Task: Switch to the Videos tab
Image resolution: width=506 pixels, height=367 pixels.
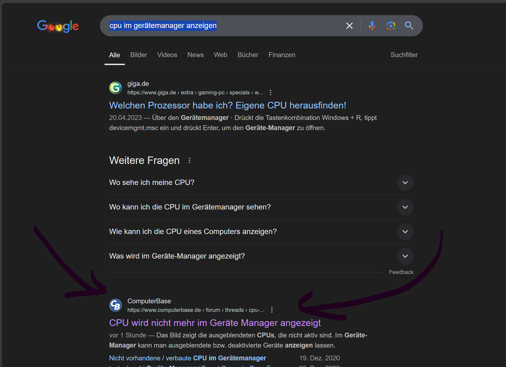Action: coord(167,55)
